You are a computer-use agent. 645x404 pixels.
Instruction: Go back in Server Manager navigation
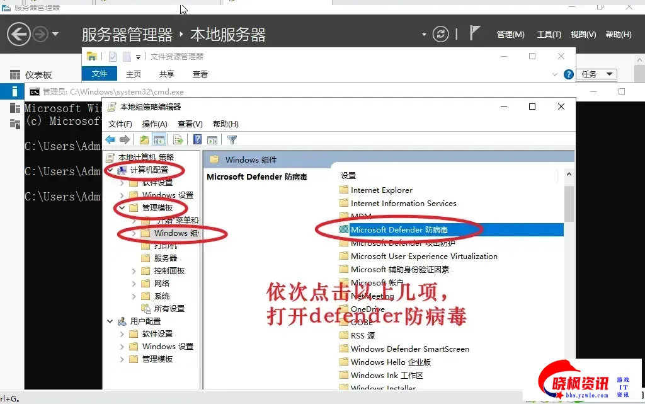pyautogui.click(x=18, y=34)
